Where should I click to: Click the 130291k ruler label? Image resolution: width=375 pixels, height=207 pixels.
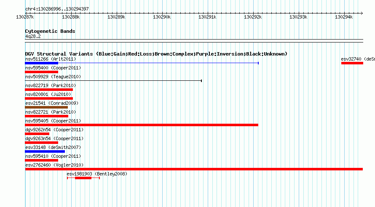(207, 17)
